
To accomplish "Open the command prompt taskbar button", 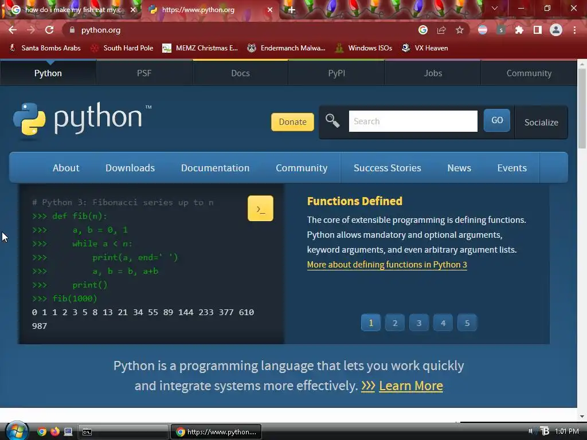I will [x=123, y=432].
